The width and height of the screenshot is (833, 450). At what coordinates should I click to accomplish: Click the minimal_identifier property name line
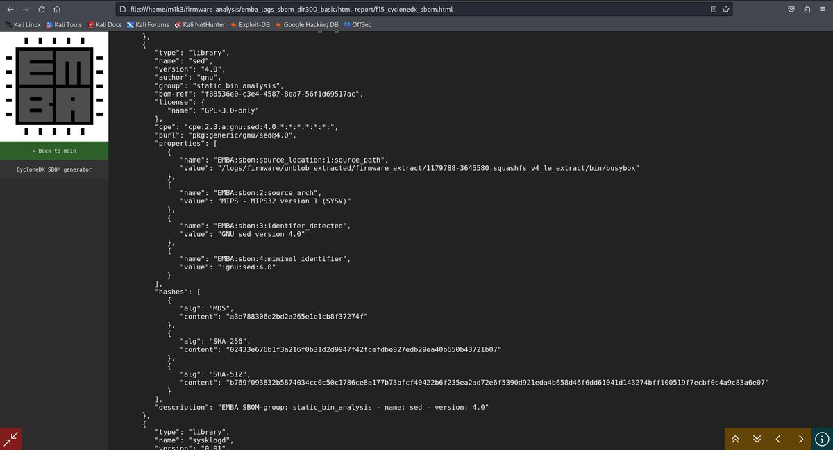pyautogui.click(x=265, y=260)
